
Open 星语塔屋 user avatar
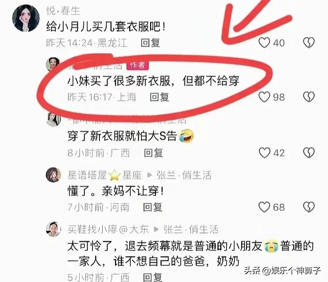[54, 175]
